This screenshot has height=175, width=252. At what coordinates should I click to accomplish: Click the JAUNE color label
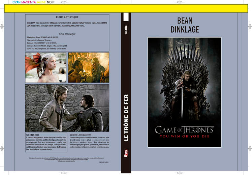[x=41, y=2]
